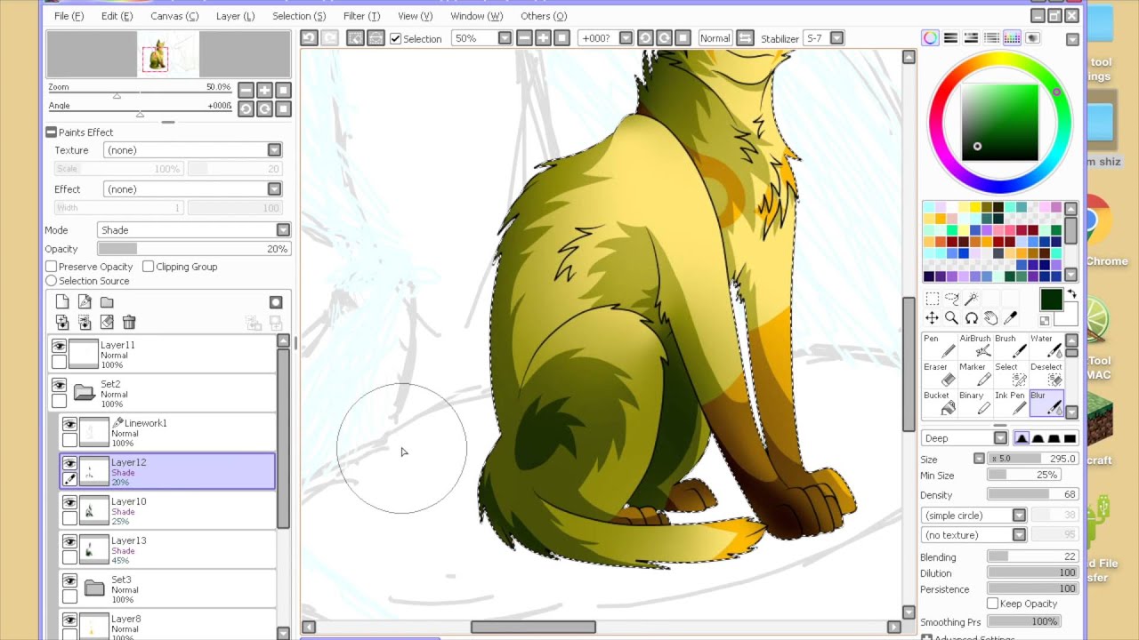This screenshot has height=640, width=1139.
Task: Toggle the Selection visibility checkbox
Action: (395, 38)
